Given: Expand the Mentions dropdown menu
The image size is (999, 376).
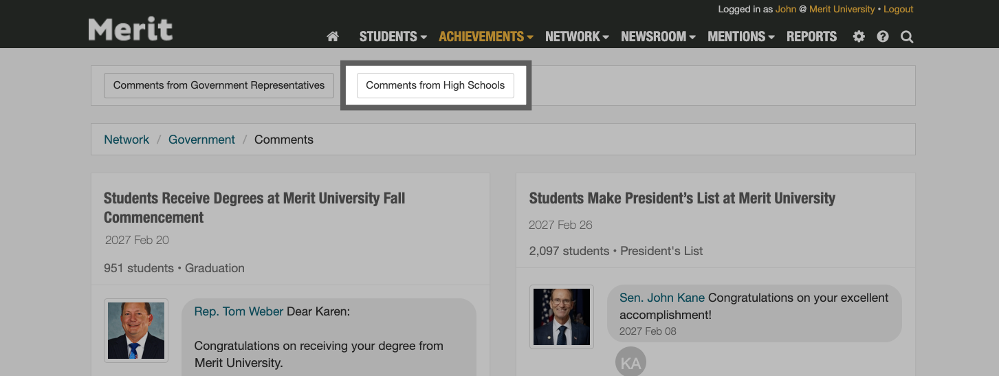Looking at the screenshot, I should point(741,36).
